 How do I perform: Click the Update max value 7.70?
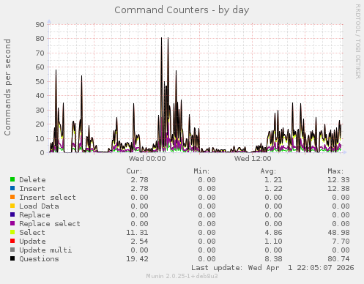(x=341, y=242)
